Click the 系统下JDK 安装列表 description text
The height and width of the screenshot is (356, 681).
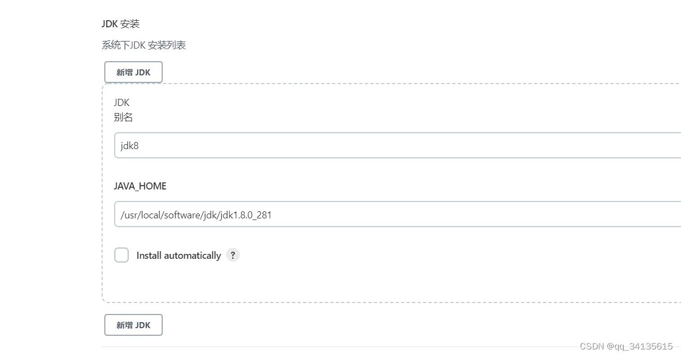click(x=144, y=45)
